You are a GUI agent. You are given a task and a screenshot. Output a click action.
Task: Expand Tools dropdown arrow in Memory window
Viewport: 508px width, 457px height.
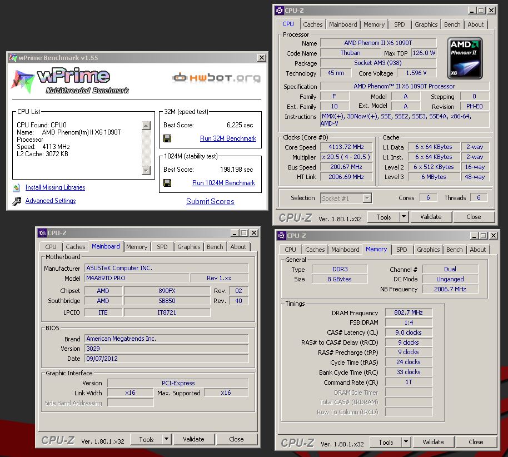406,442
